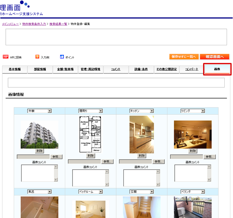The image size is (233, 218).
Task: Browse file for リビング image with 参照
Action: pyautogui.click(x=210, y=157)
